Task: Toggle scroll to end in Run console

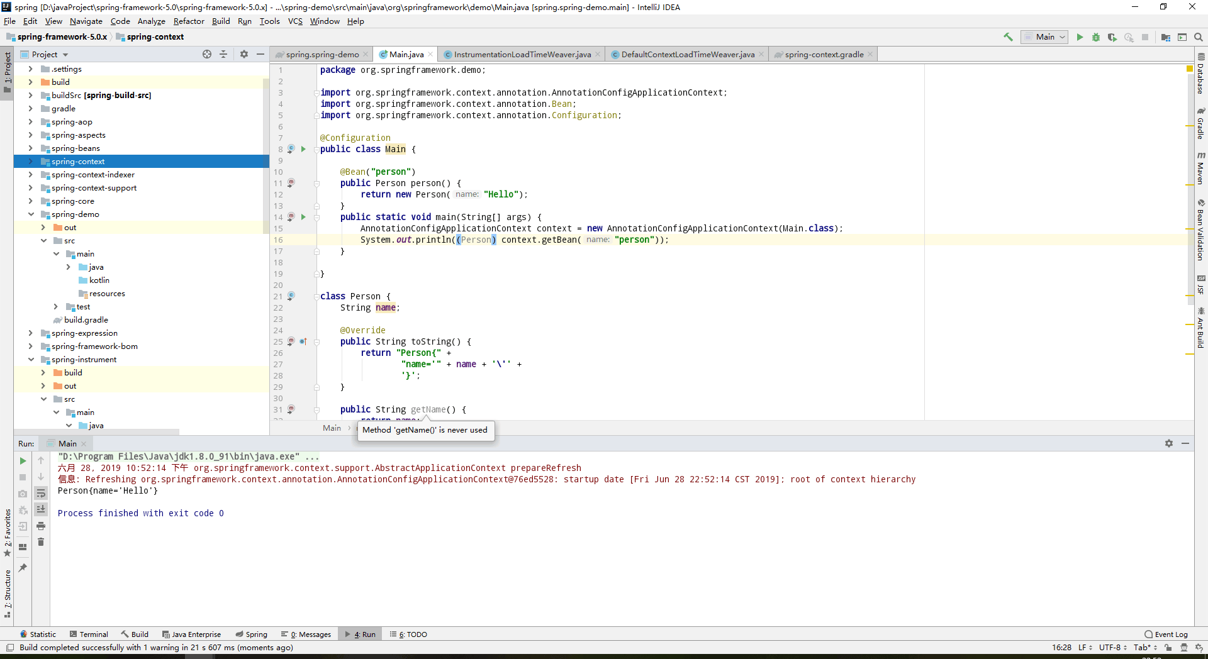Action: tap(41, 509)
